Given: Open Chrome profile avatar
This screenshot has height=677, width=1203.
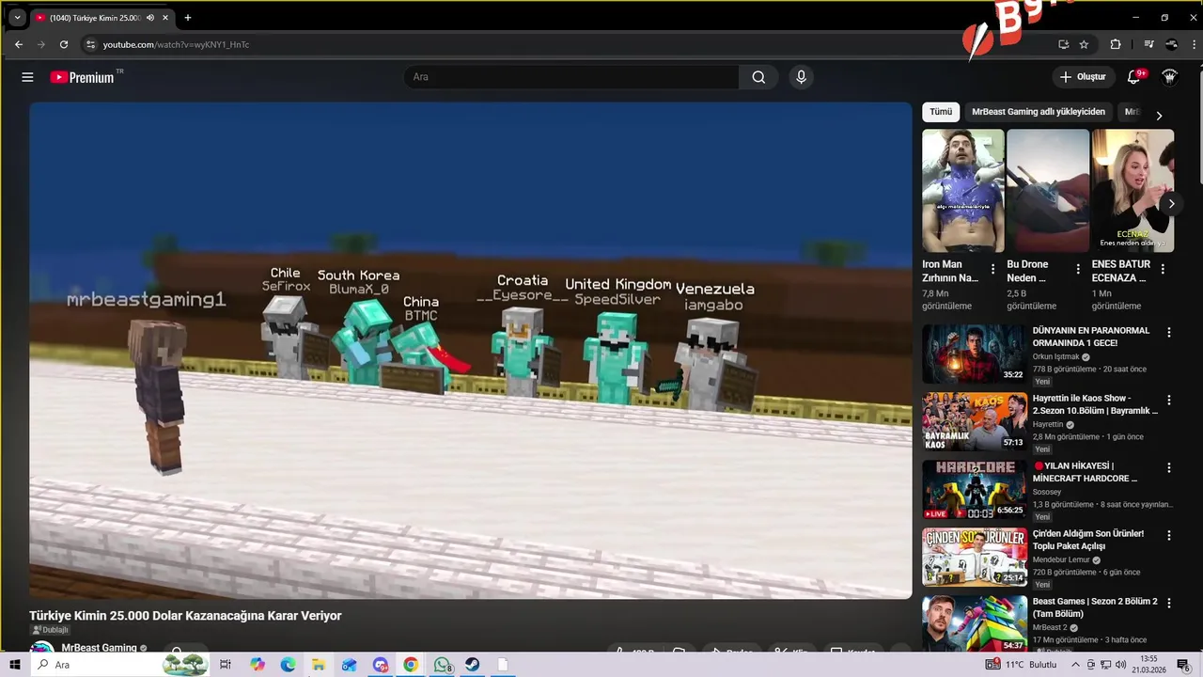Looking at the screenshot, I should [1171, 44].
